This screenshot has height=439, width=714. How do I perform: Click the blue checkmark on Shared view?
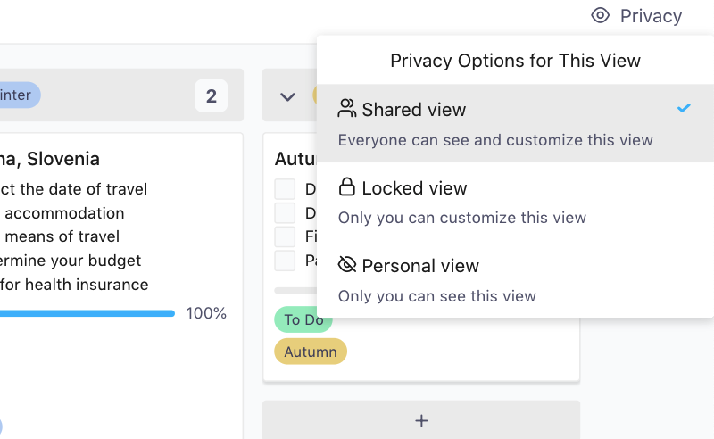click(684, 108)
